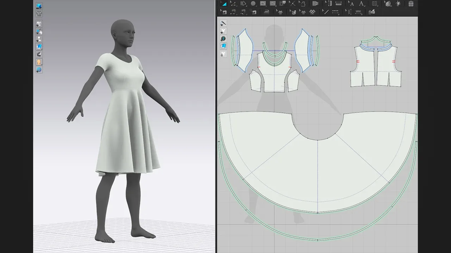This screenshot has height=253, width=451.
Task: Open the orange avatar head render dropdown
Action: 39,62
